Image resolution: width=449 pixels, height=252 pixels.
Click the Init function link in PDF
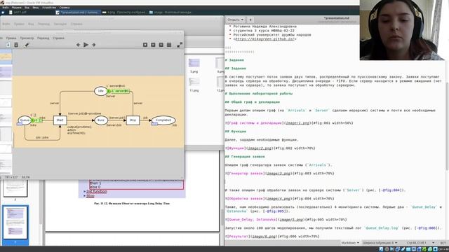[x=97, y=191]
